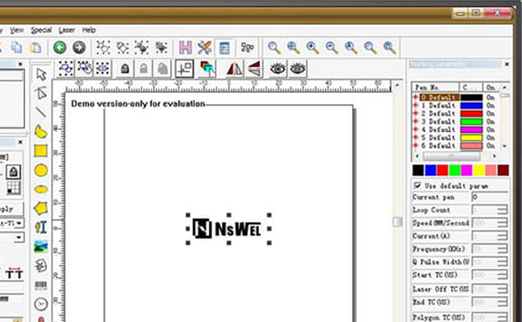This screenshot has width=522, height=322.
Task: Click the first eye visibility icon
Action: click(x=278, y=69)
